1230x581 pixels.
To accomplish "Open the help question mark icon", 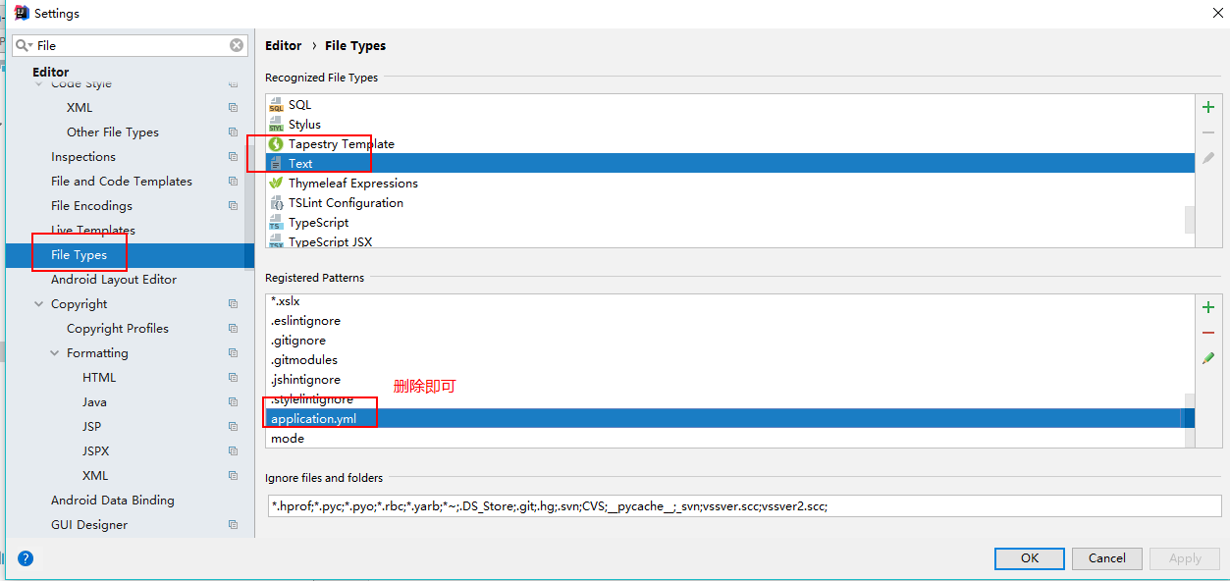I will click(x=26, y=558).
